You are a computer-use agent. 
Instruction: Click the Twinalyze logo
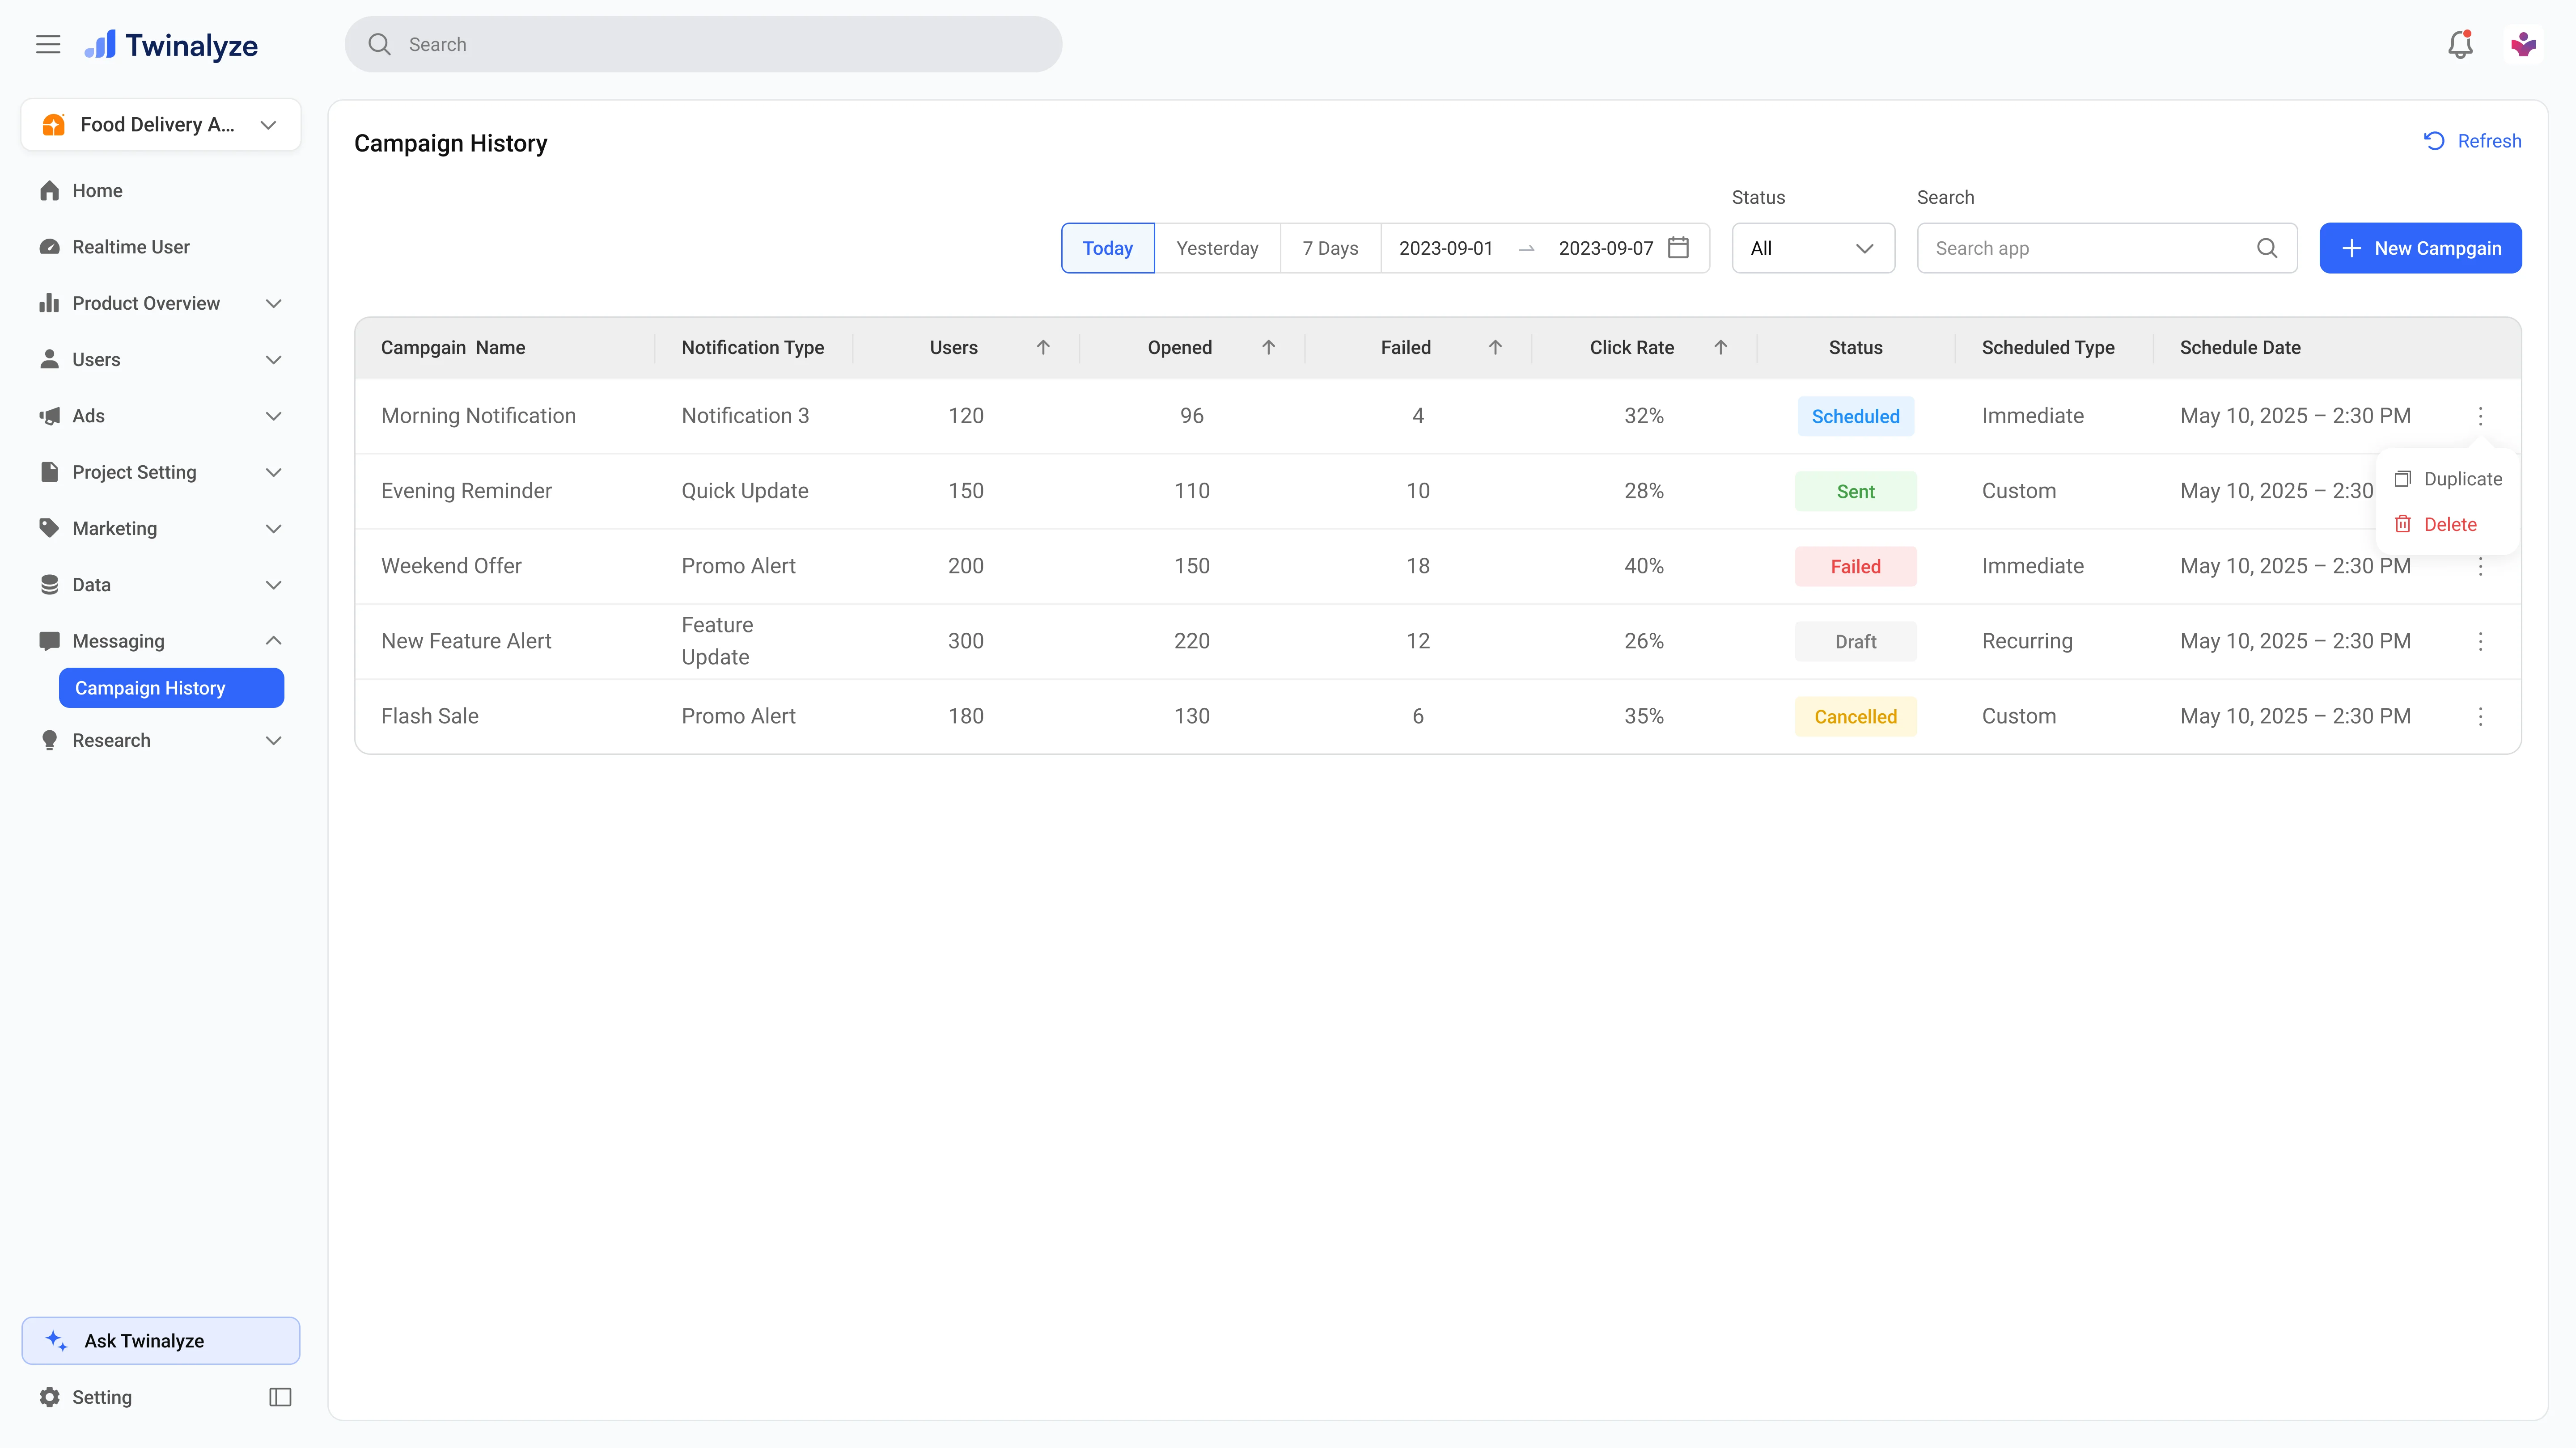171,45
